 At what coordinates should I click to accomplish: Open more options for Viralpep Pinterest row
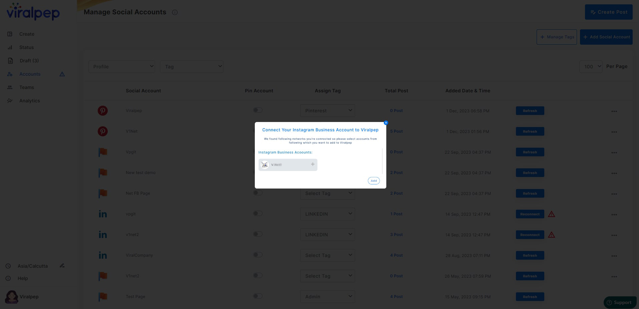pyautogui.click(x=614, y=111)
